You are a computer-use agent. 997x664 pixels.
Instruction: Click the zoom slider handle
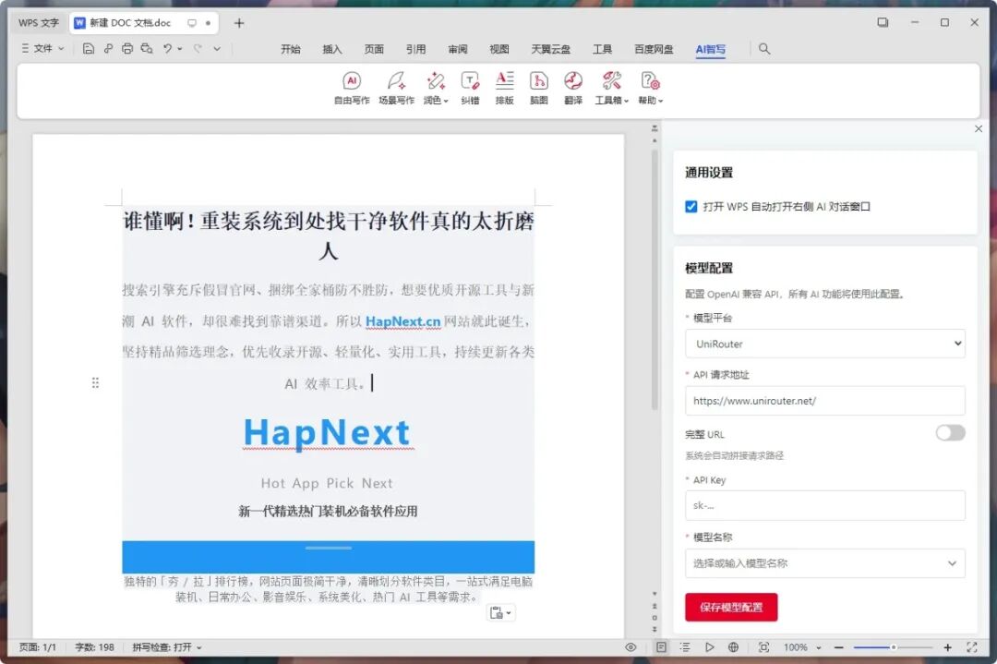(x=894, y=647)
